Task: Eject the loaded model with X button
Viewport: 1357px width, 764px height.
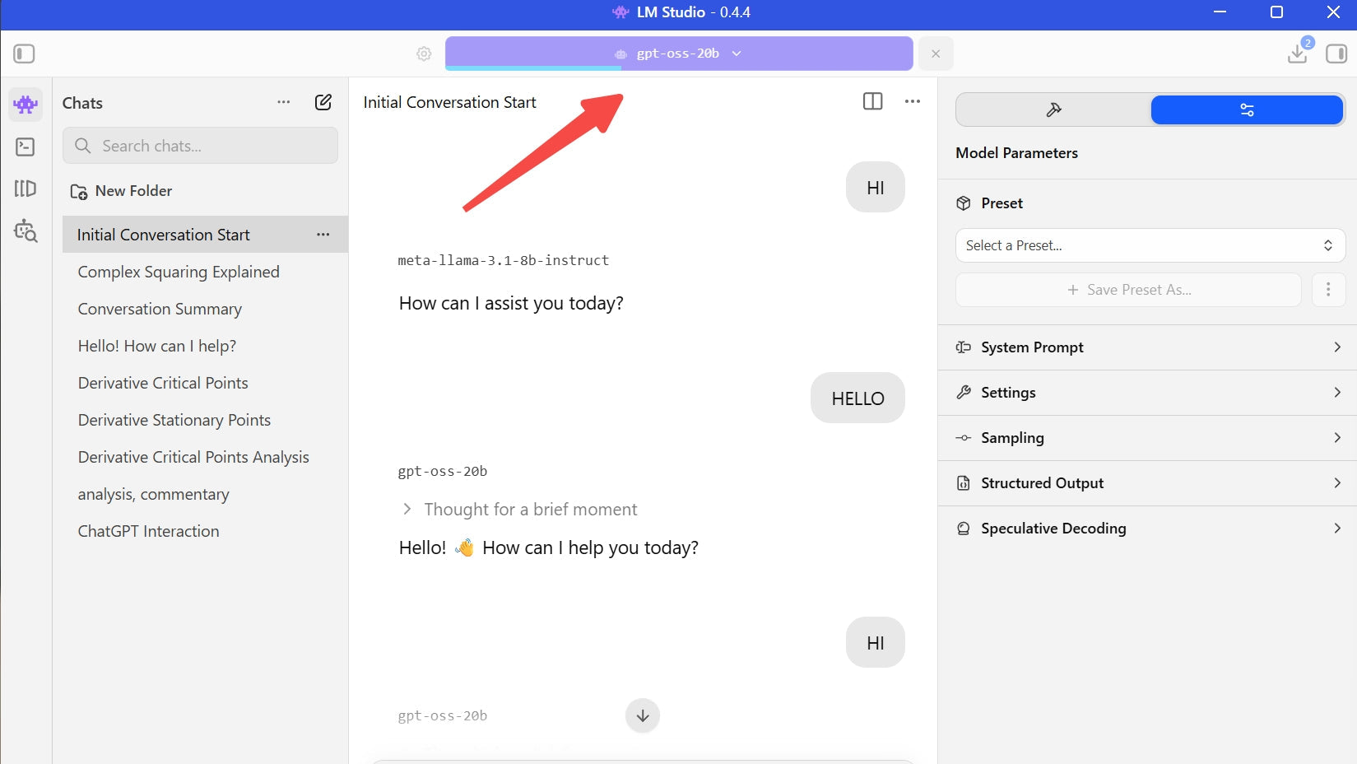Action: click(936, 54)
